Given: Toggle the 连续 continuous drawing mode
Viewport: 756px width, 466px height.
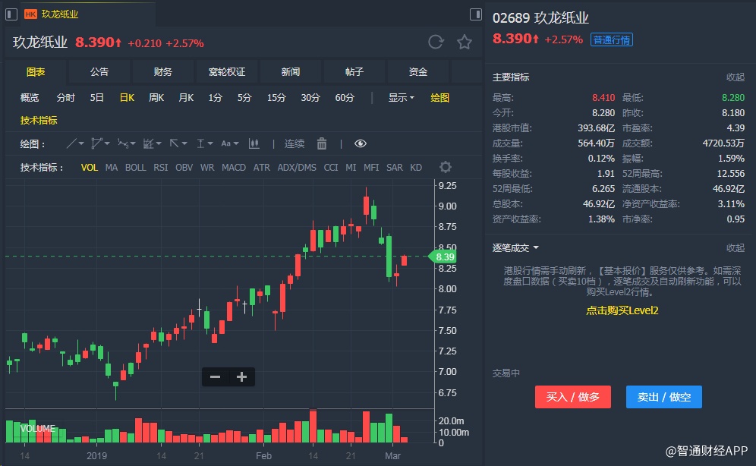Looking at the screenshot, I should pyautogui.click(x=295, y=143).
